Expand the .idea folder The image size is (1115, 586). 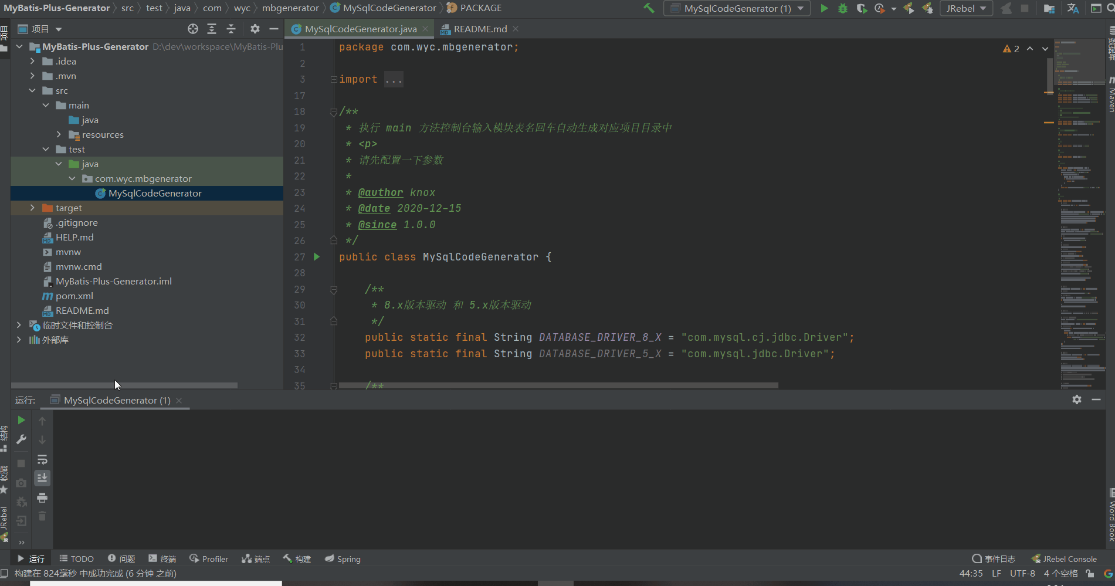(32, 61)
